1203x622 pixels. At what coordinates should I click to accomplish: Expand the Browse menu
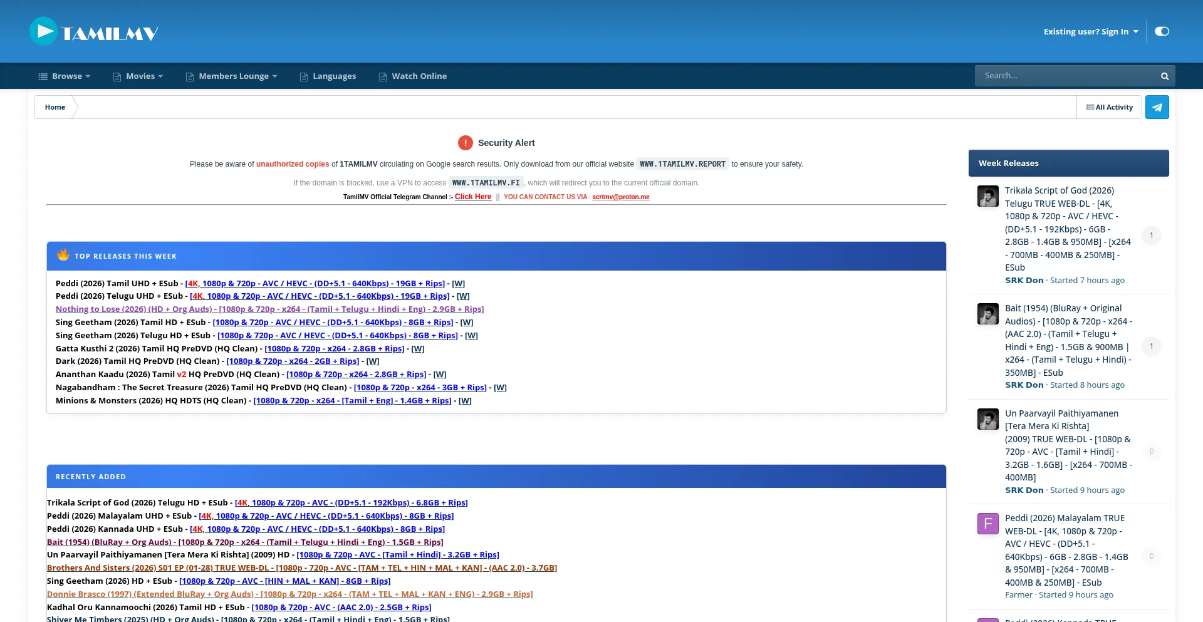(x=65, y=76)
